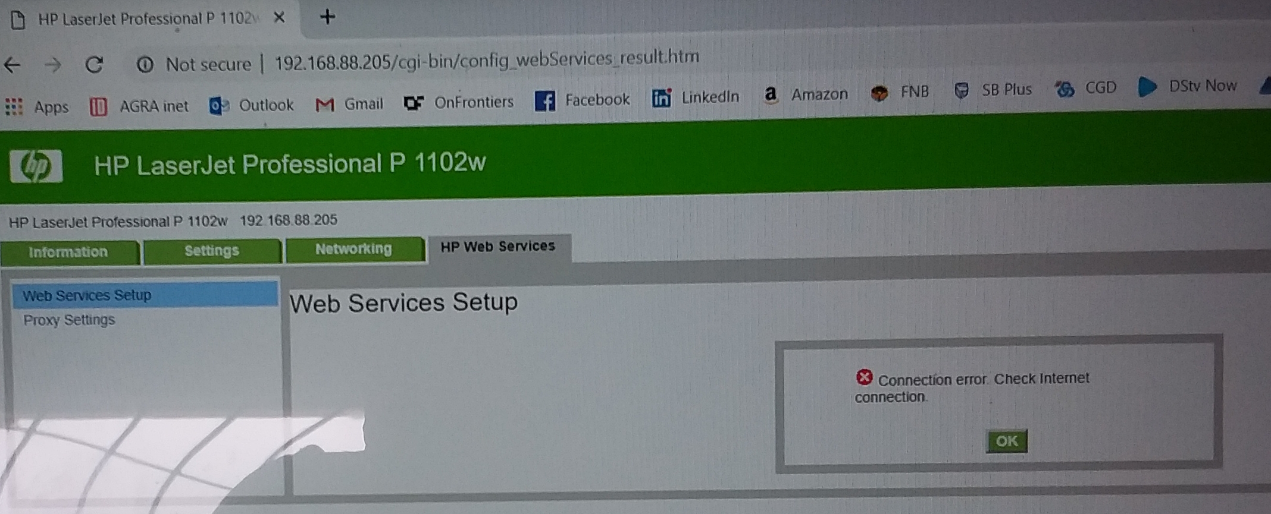Open the Apps grid bookmark
Screen dimensions: 1271x514
37,107
